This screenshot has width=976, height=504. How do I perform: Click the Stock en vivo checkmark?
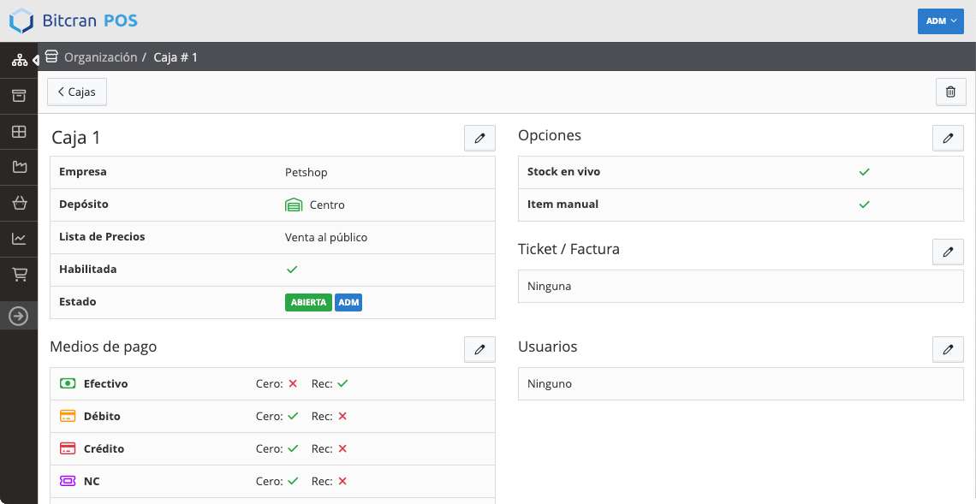coord(864,172)
